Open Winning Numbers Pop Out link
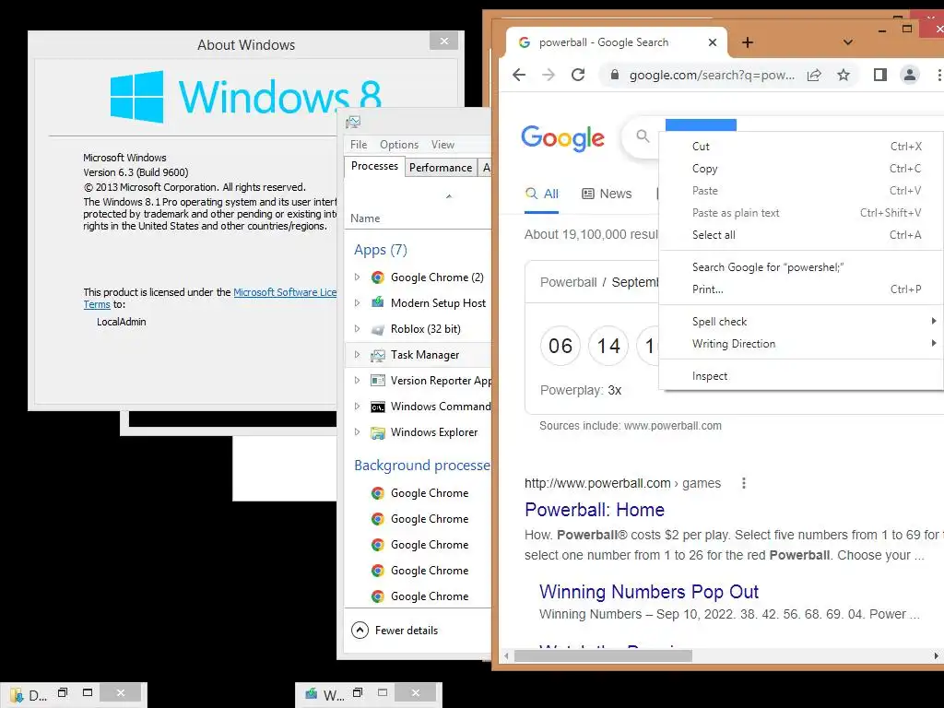The height and width of the screenshot is (708, 944). (x=648, y=592)
